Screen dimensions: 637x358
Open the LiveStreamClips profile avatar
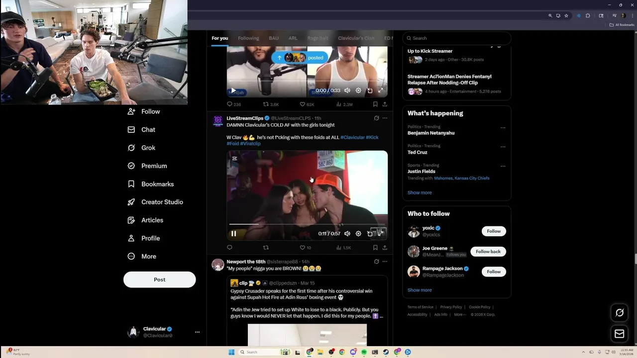[218, 121]
